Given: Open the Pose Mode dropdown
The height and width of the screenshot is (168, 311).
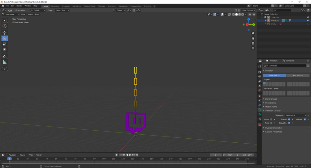Looking at the screenshot, I should (x=10, y=15).
